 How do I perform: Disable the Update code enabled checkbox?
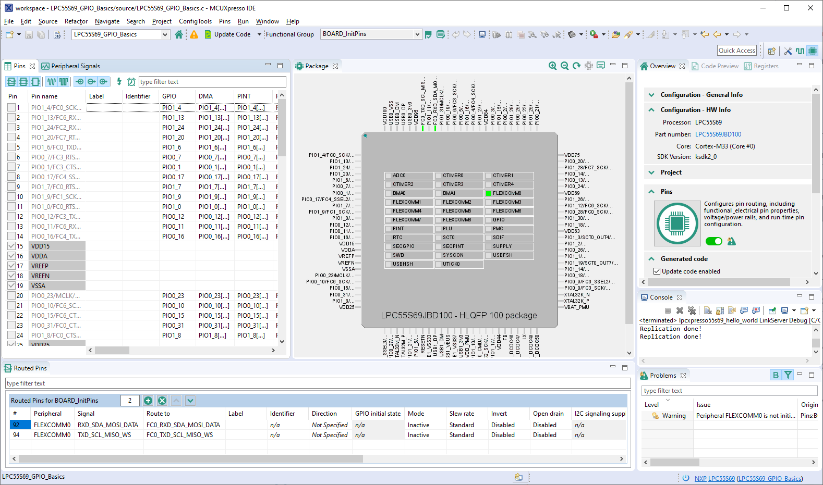click(x=657, y=271)
